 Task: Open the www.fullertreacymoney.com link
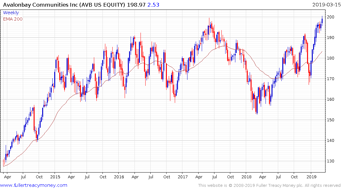click(34, 185)
